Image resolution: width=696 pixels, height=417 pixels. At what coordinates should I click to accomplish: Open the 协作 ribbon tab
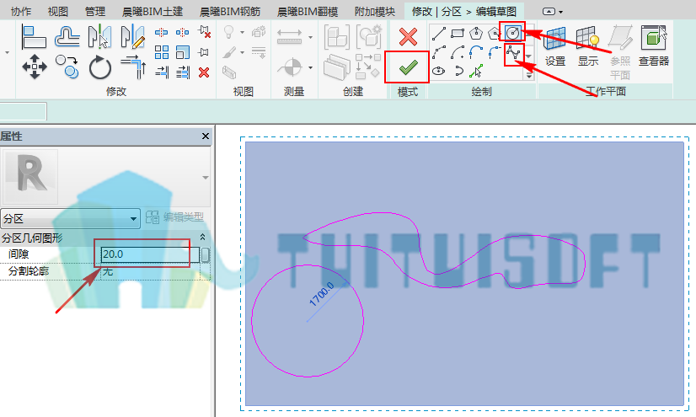[21, 11]
